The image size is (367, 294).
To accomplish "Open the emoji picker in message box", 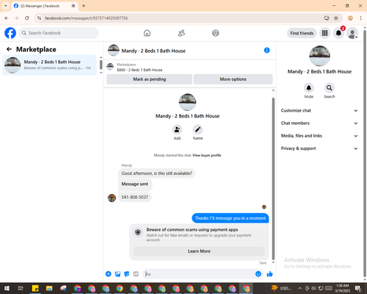I will tap(258, 274).
